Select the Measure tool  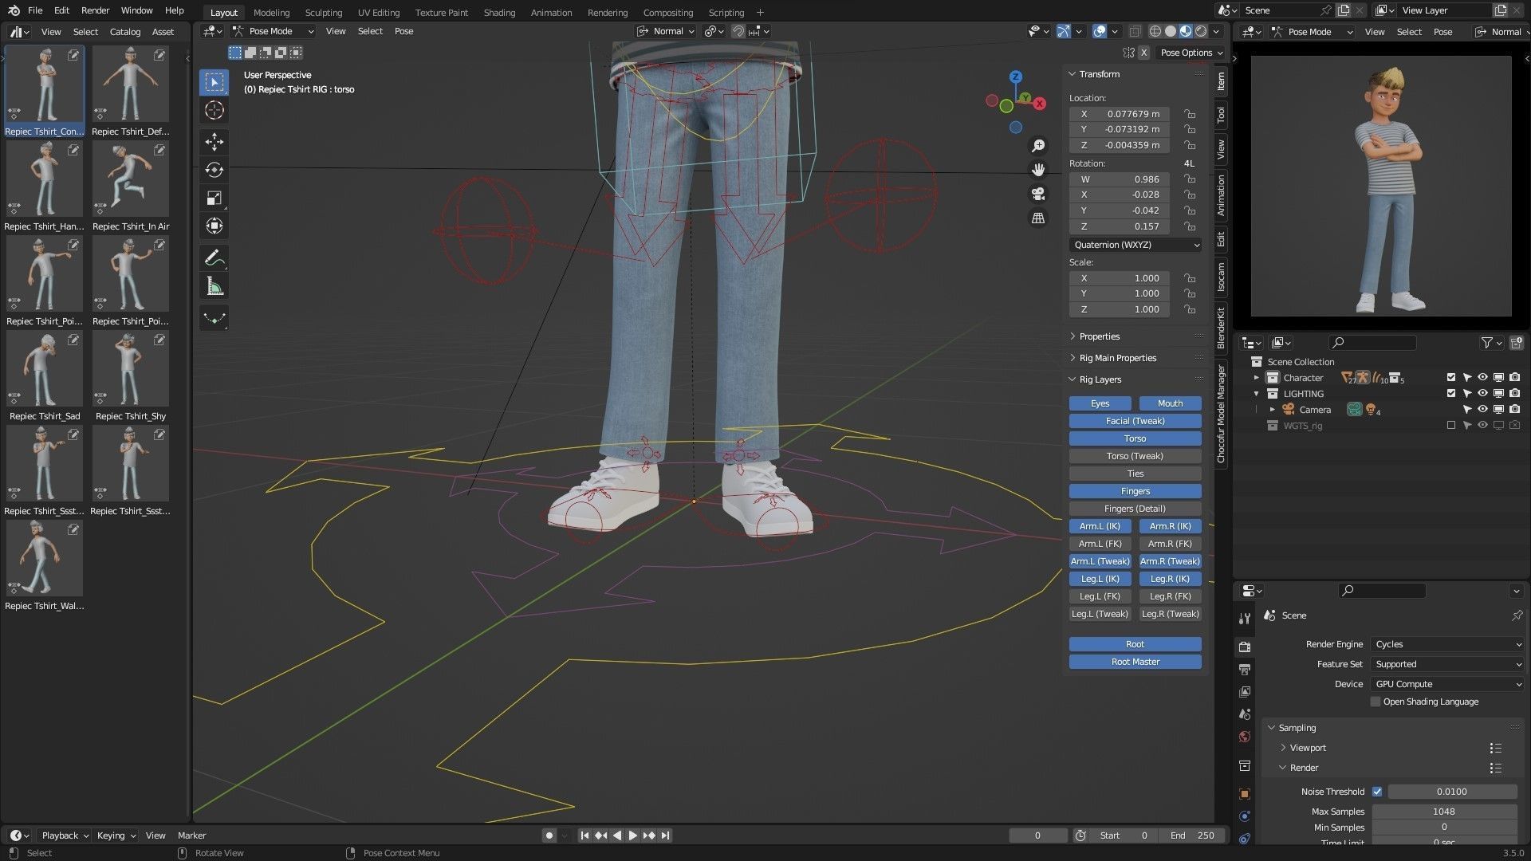[214, 286]
